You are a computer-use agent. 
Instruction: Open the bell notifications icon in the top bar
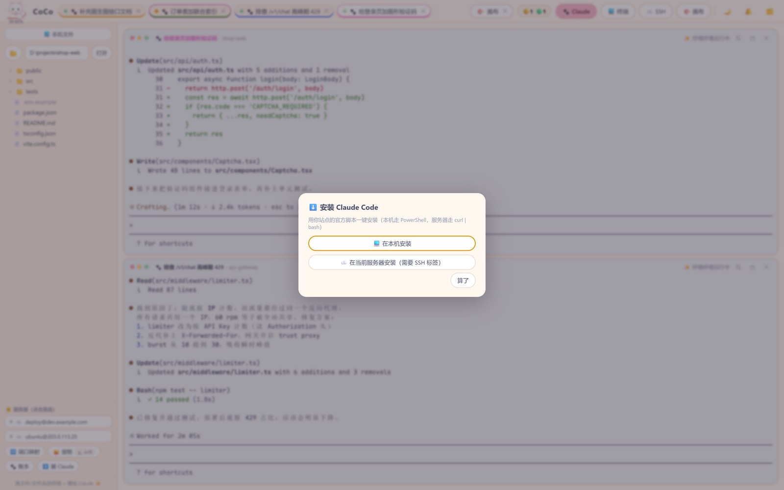pos(748,11)
